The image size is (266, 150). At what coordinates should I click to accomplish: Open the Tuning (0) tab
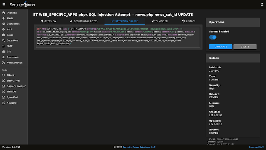[160, 21]
